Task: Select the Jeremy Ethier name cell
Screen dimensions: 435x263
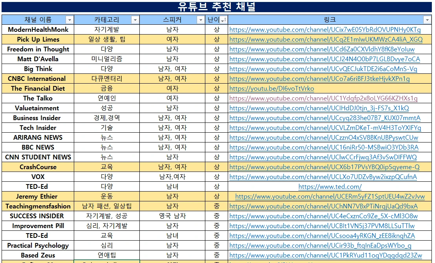Action: click(x=38, y=196)
